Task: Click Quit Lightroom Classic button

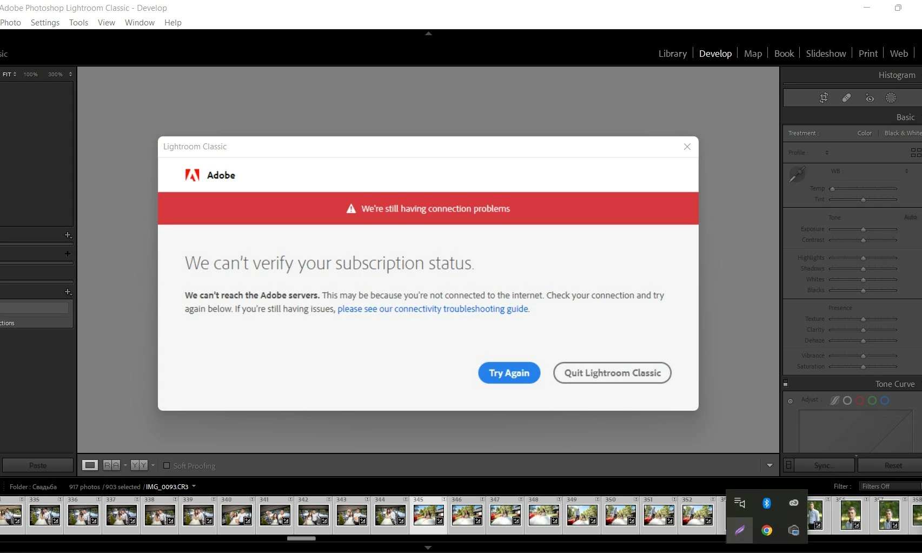Action: tap(612, 373)
